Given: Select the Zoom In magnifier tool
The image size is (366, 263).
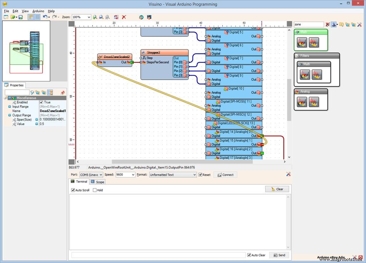Looking at the screenshot, I should tap(95, 17).
